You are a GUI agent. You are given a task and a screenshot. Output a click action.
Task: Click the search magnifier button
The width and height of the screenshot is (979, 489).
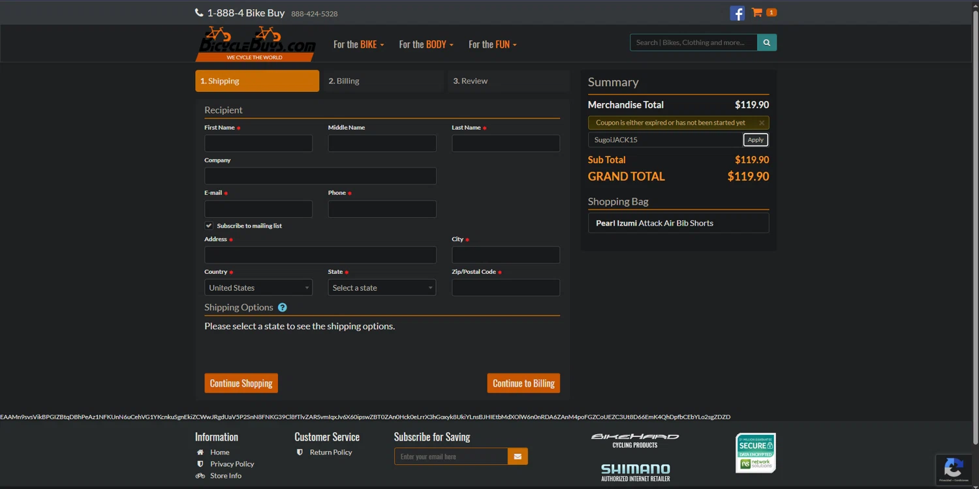767,42
